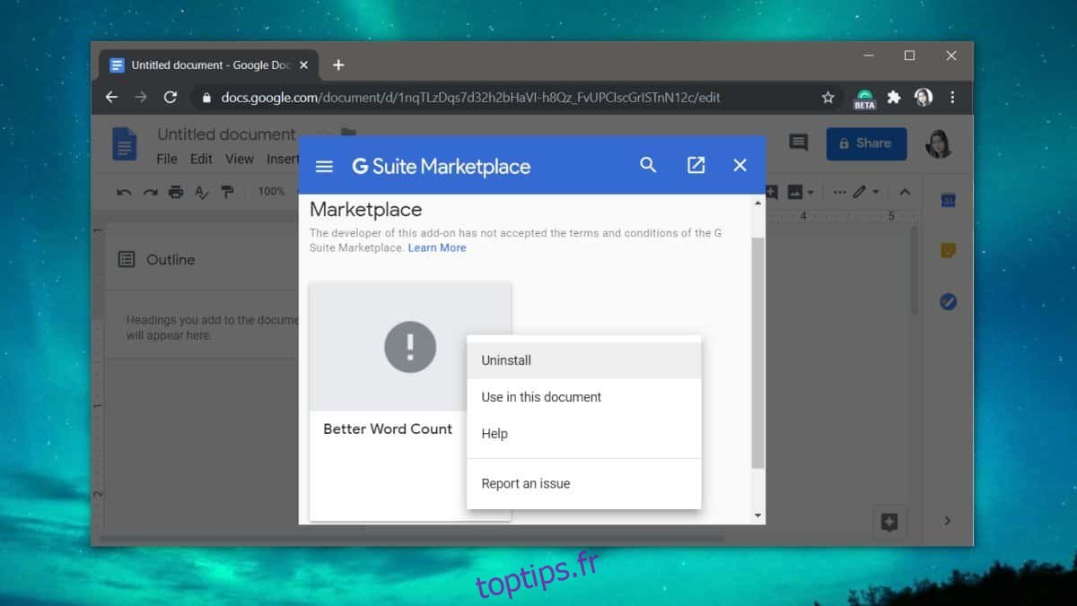Click the blue Share button
1077x606 pixels.
point(866,143)
